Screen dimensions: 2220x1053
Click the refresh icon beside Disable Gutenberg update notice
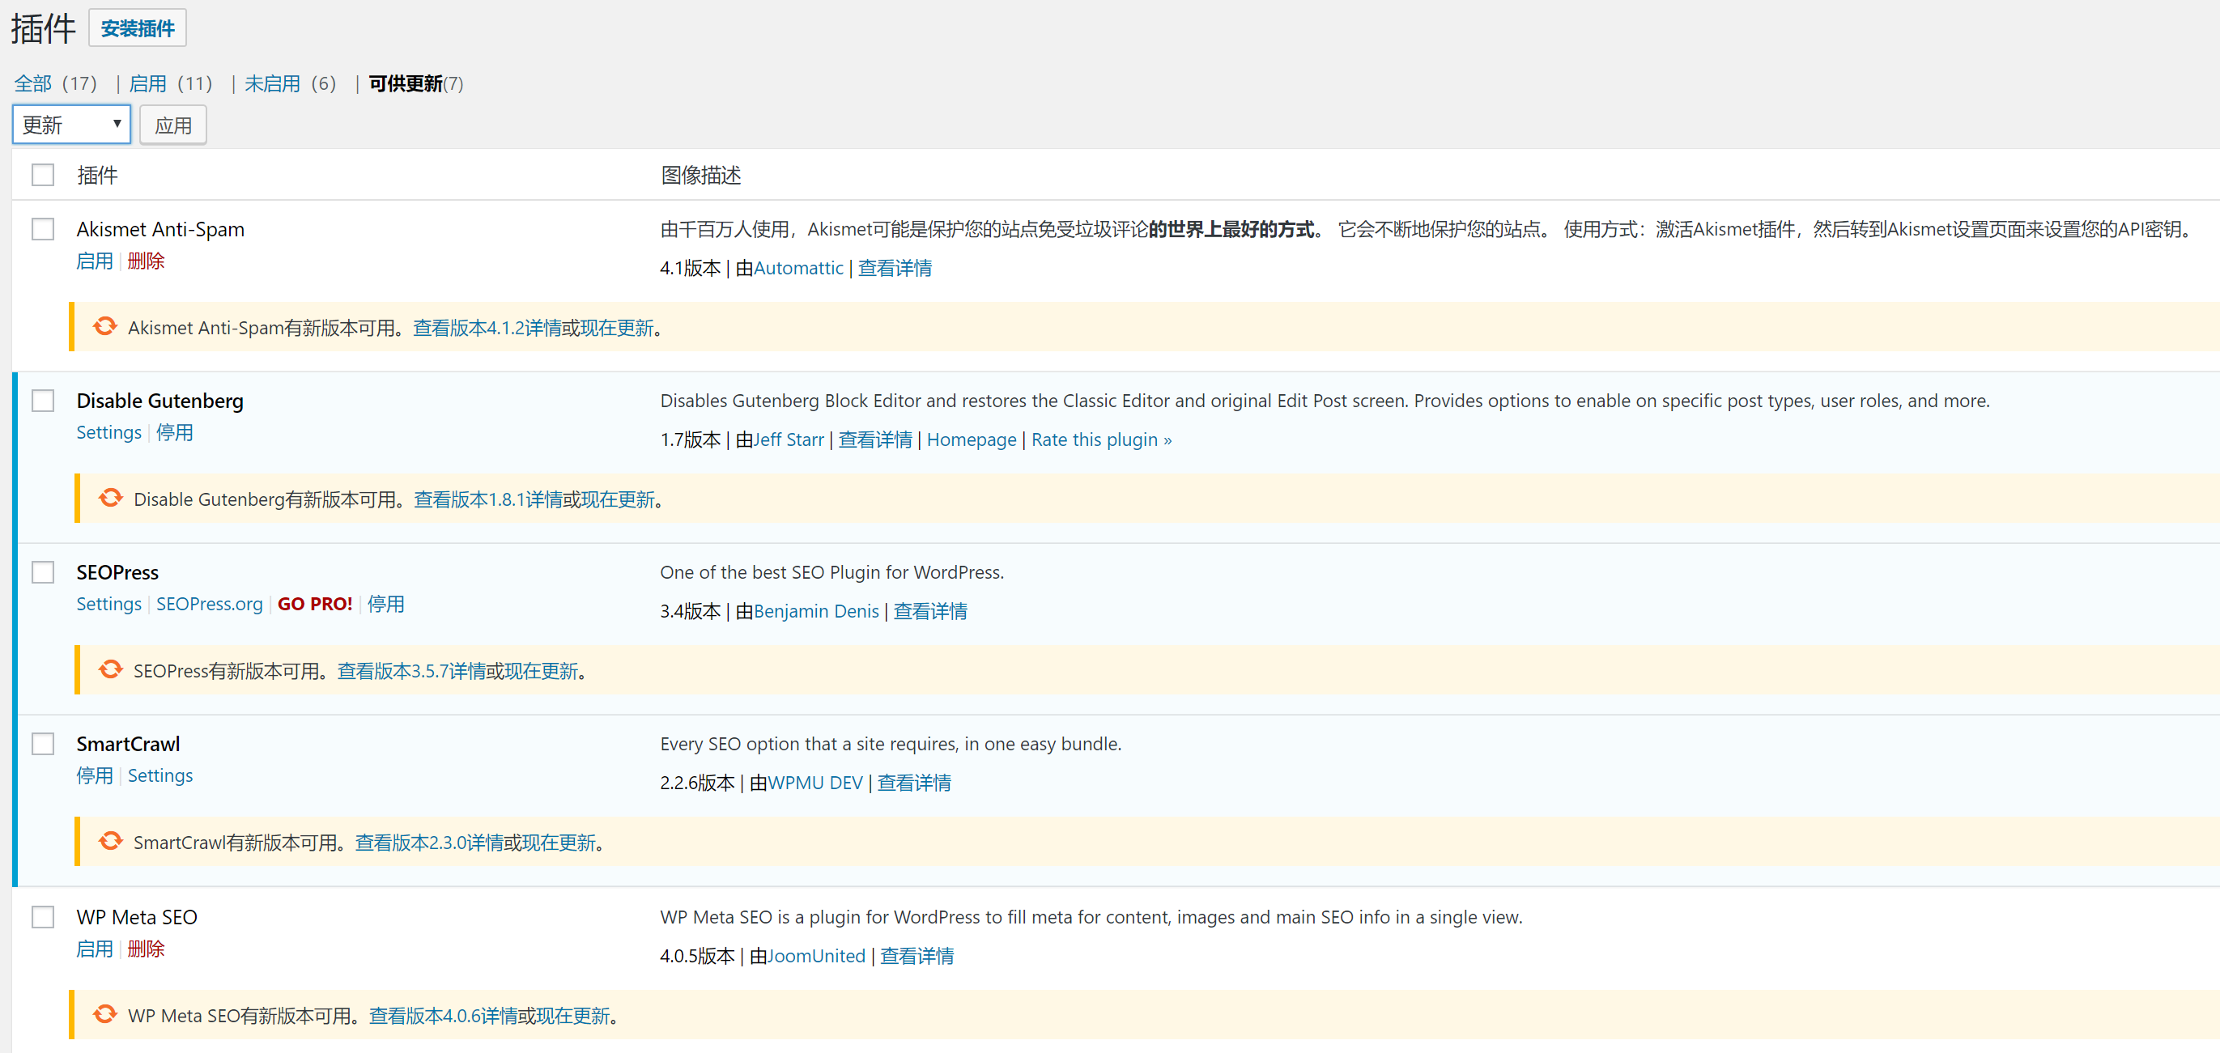coord(111,497)
